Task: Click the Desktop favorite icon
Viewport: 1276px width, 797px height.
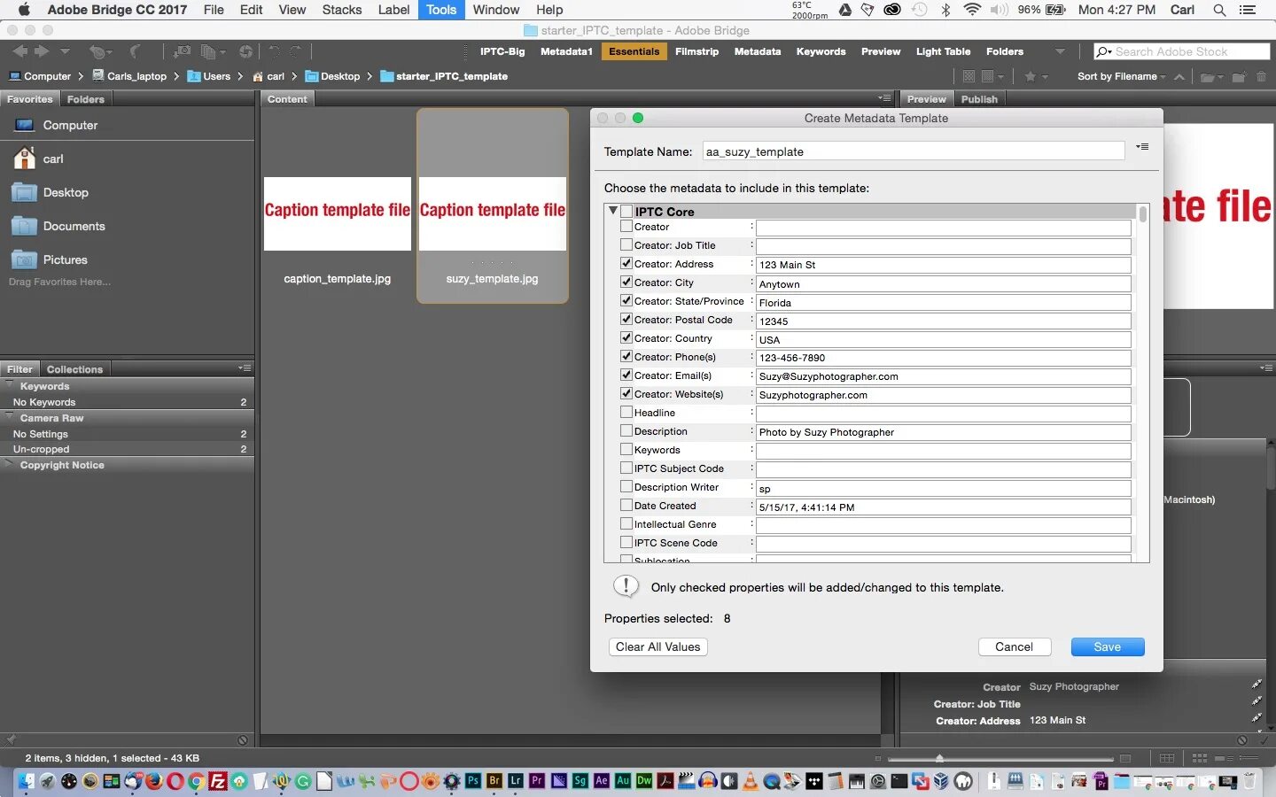Action: pos(23,192)
